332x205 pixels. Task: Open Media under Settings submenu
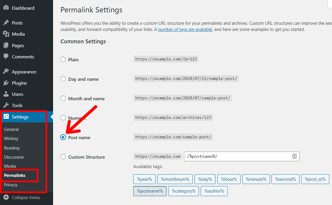click(10, 166)
